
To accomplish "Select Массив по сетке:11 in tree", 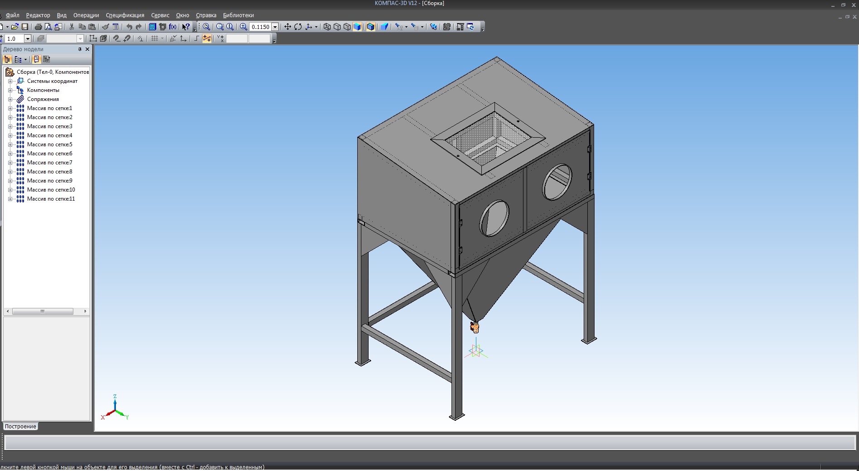I will [x=51, y=199].
